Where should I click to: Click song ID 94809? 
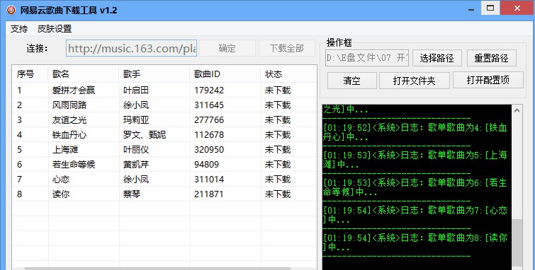coord(207,165)
